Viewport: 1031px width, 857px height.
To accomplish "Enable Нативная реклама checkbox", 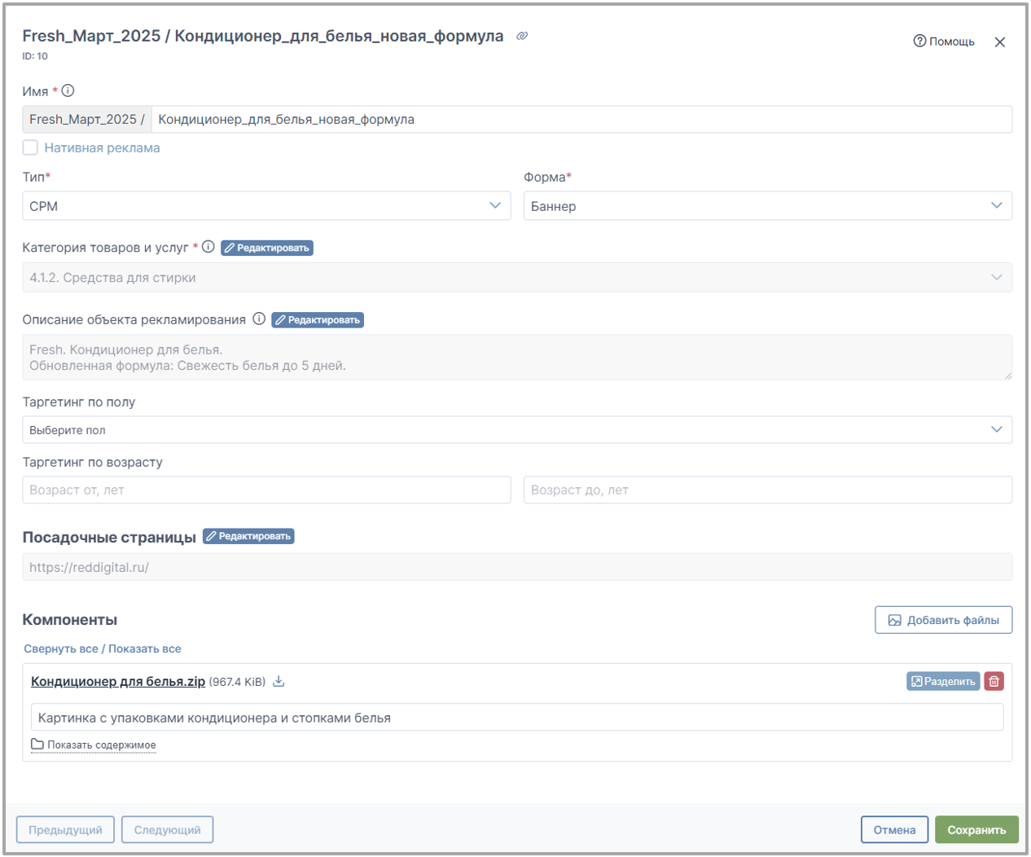I will click(30, 147).
